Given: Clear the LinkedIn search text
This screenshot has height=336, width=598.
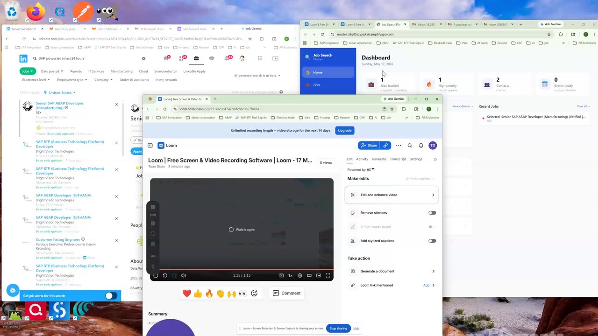Looking at the screenshot, I should (143, 58).
